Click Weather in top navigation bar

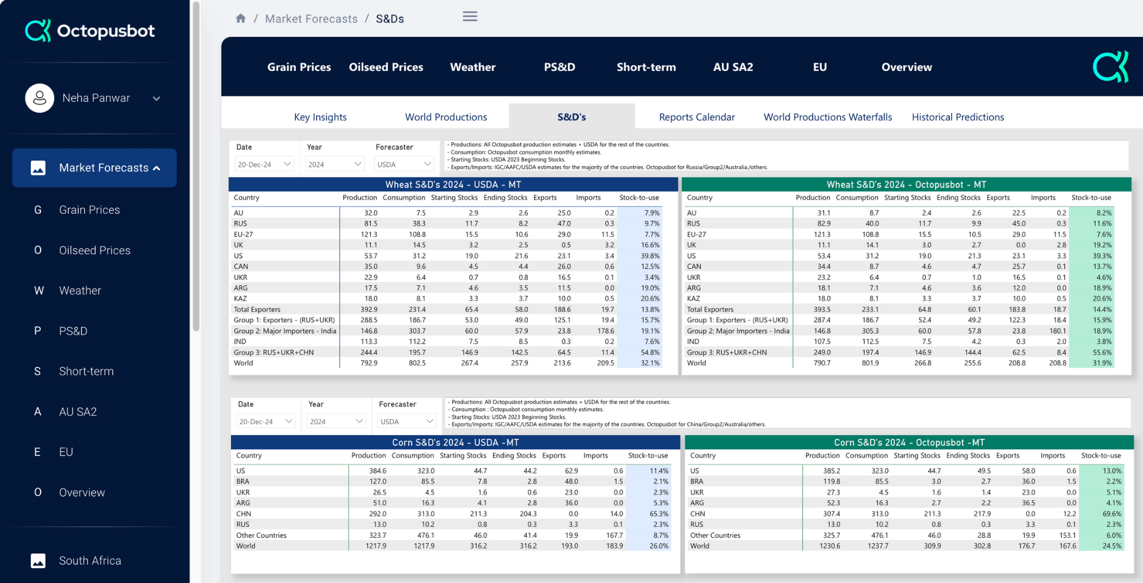coord(473,67)
